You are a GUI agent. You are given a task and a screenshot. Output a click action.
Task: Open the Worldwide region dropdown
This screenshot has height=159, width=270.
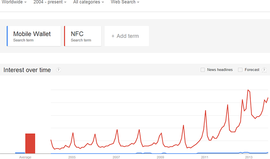coord(14,2)
